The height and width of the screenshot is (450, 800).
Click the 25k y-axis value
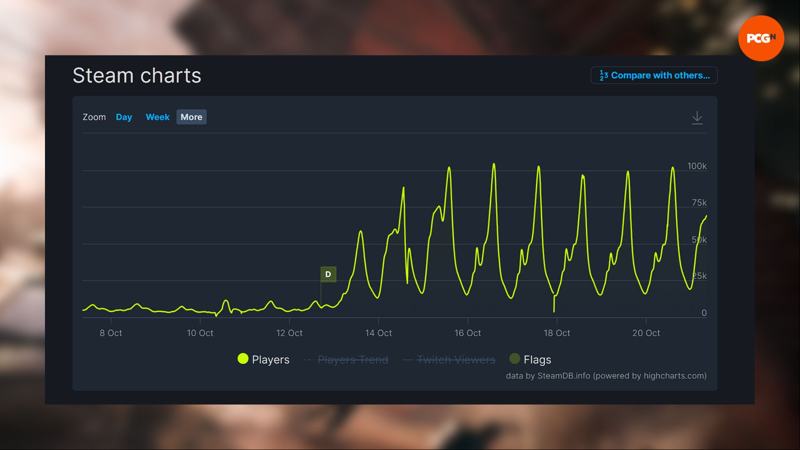coord(699,276)
